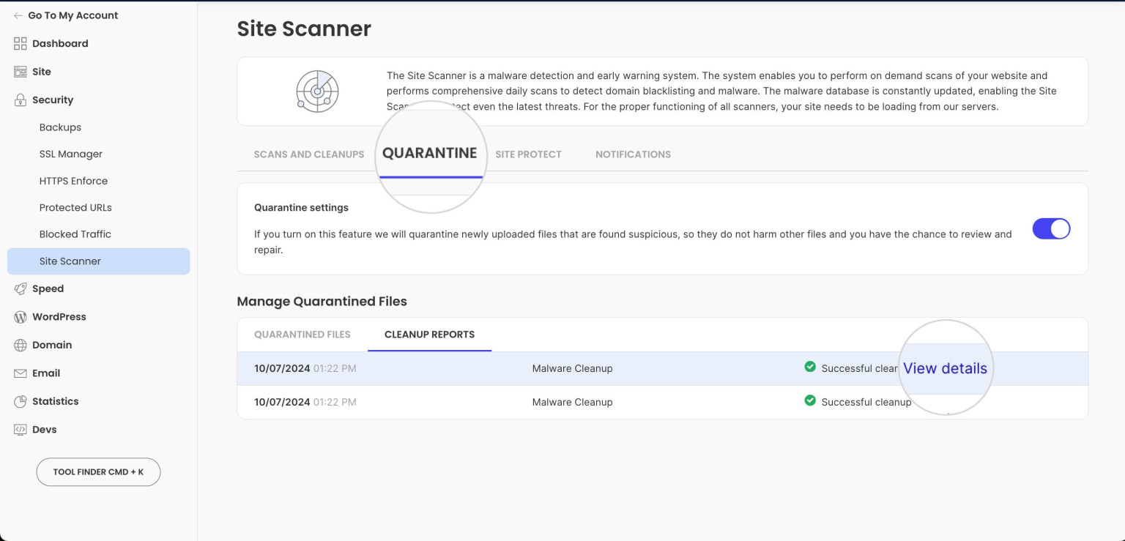Open HTTPS Enforce page
This screenshot has width=1125, height=541.
coord(73,181)
